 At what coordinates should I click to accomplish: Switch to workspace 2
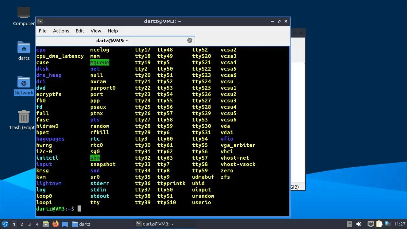(x=22, y=224)
